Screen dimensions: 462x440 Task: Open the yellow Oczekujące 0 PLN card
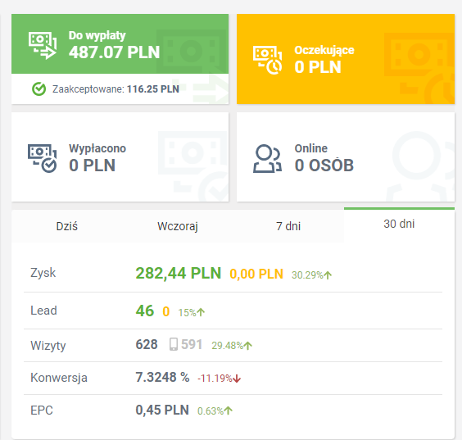(x=346, y=59)
